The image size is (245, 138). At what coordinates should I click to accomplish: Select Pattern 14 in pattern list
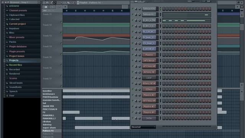point(48,131)
